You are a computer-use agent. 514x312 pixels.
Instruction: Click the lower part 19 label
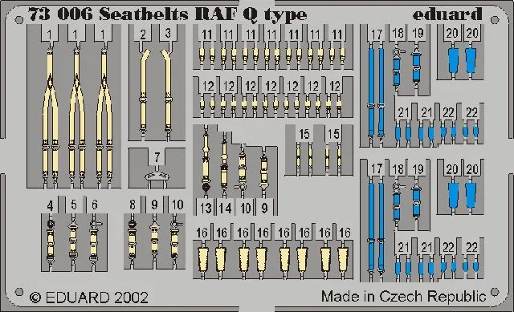pos(418,169)
